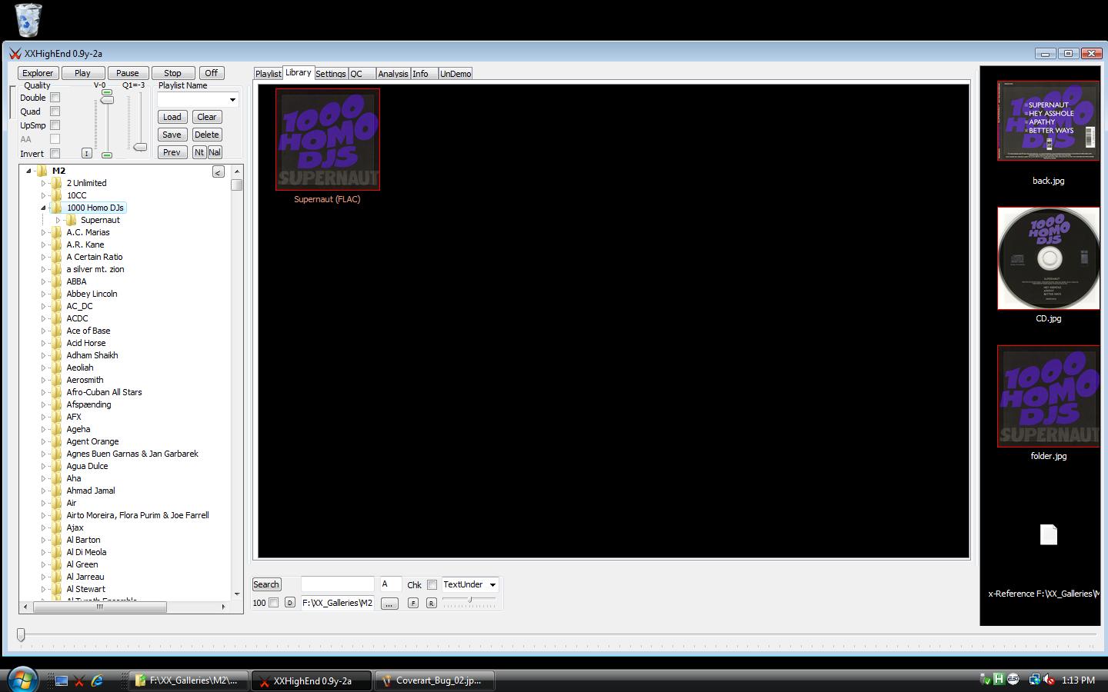This screenshot has width=1108, height=692.
Task: Switch to the Library tab
Action: point(299,72)
